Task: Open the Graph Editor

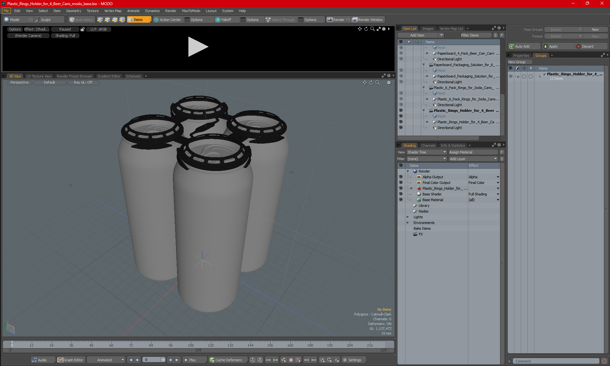Action: click(x=71, y=360)
